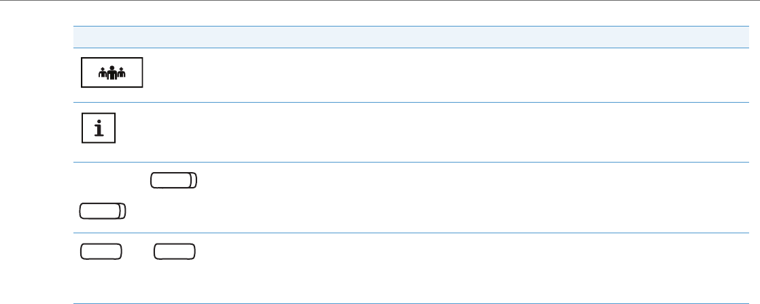Click the empty description cell beside the group icon
This screenshot has width=760, height=304.
click(x=442, y=75)
